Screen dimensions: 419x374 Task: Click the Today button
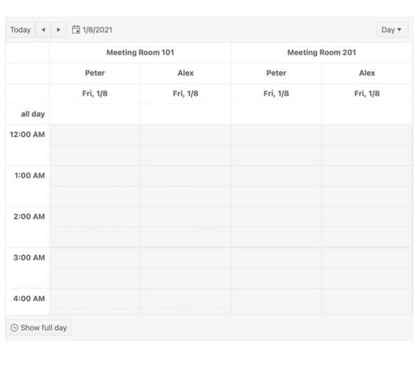click(21, 30)
